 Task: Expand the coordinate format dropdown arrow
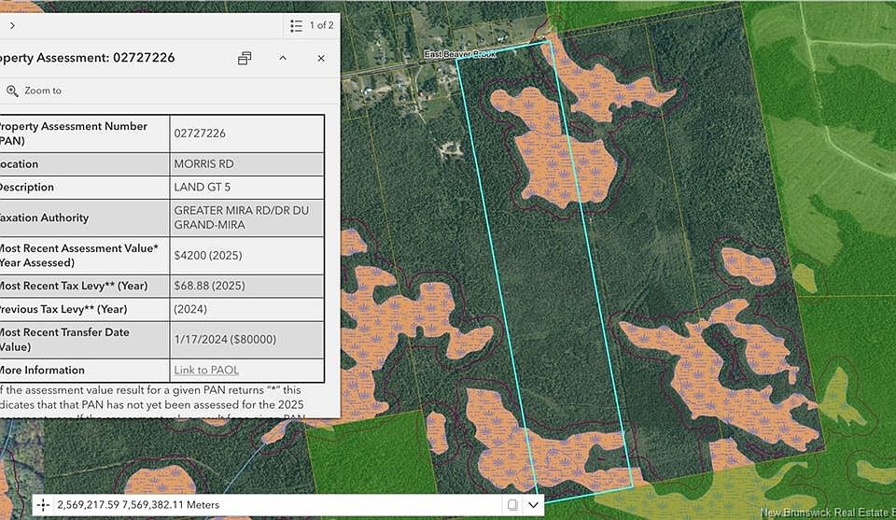coord(534,505)
